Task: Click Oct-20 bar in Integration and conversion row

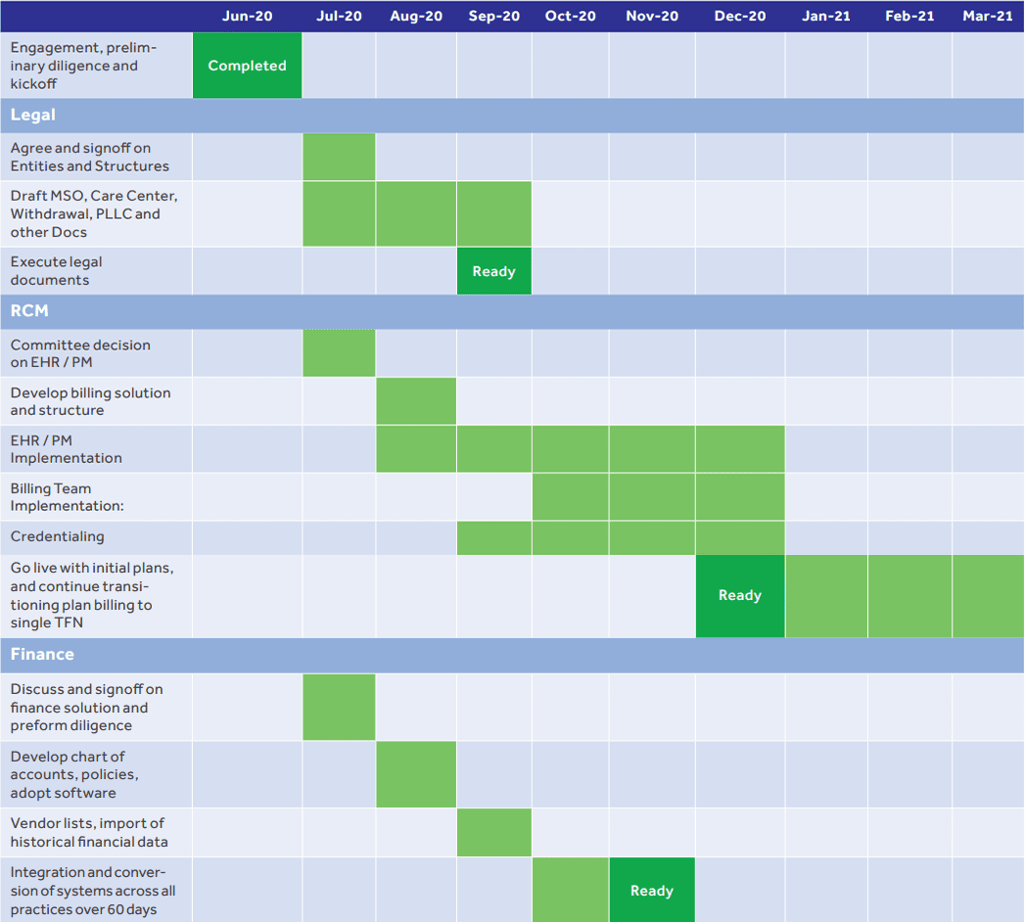Action: pyautogui.click(x=570, y=890)
